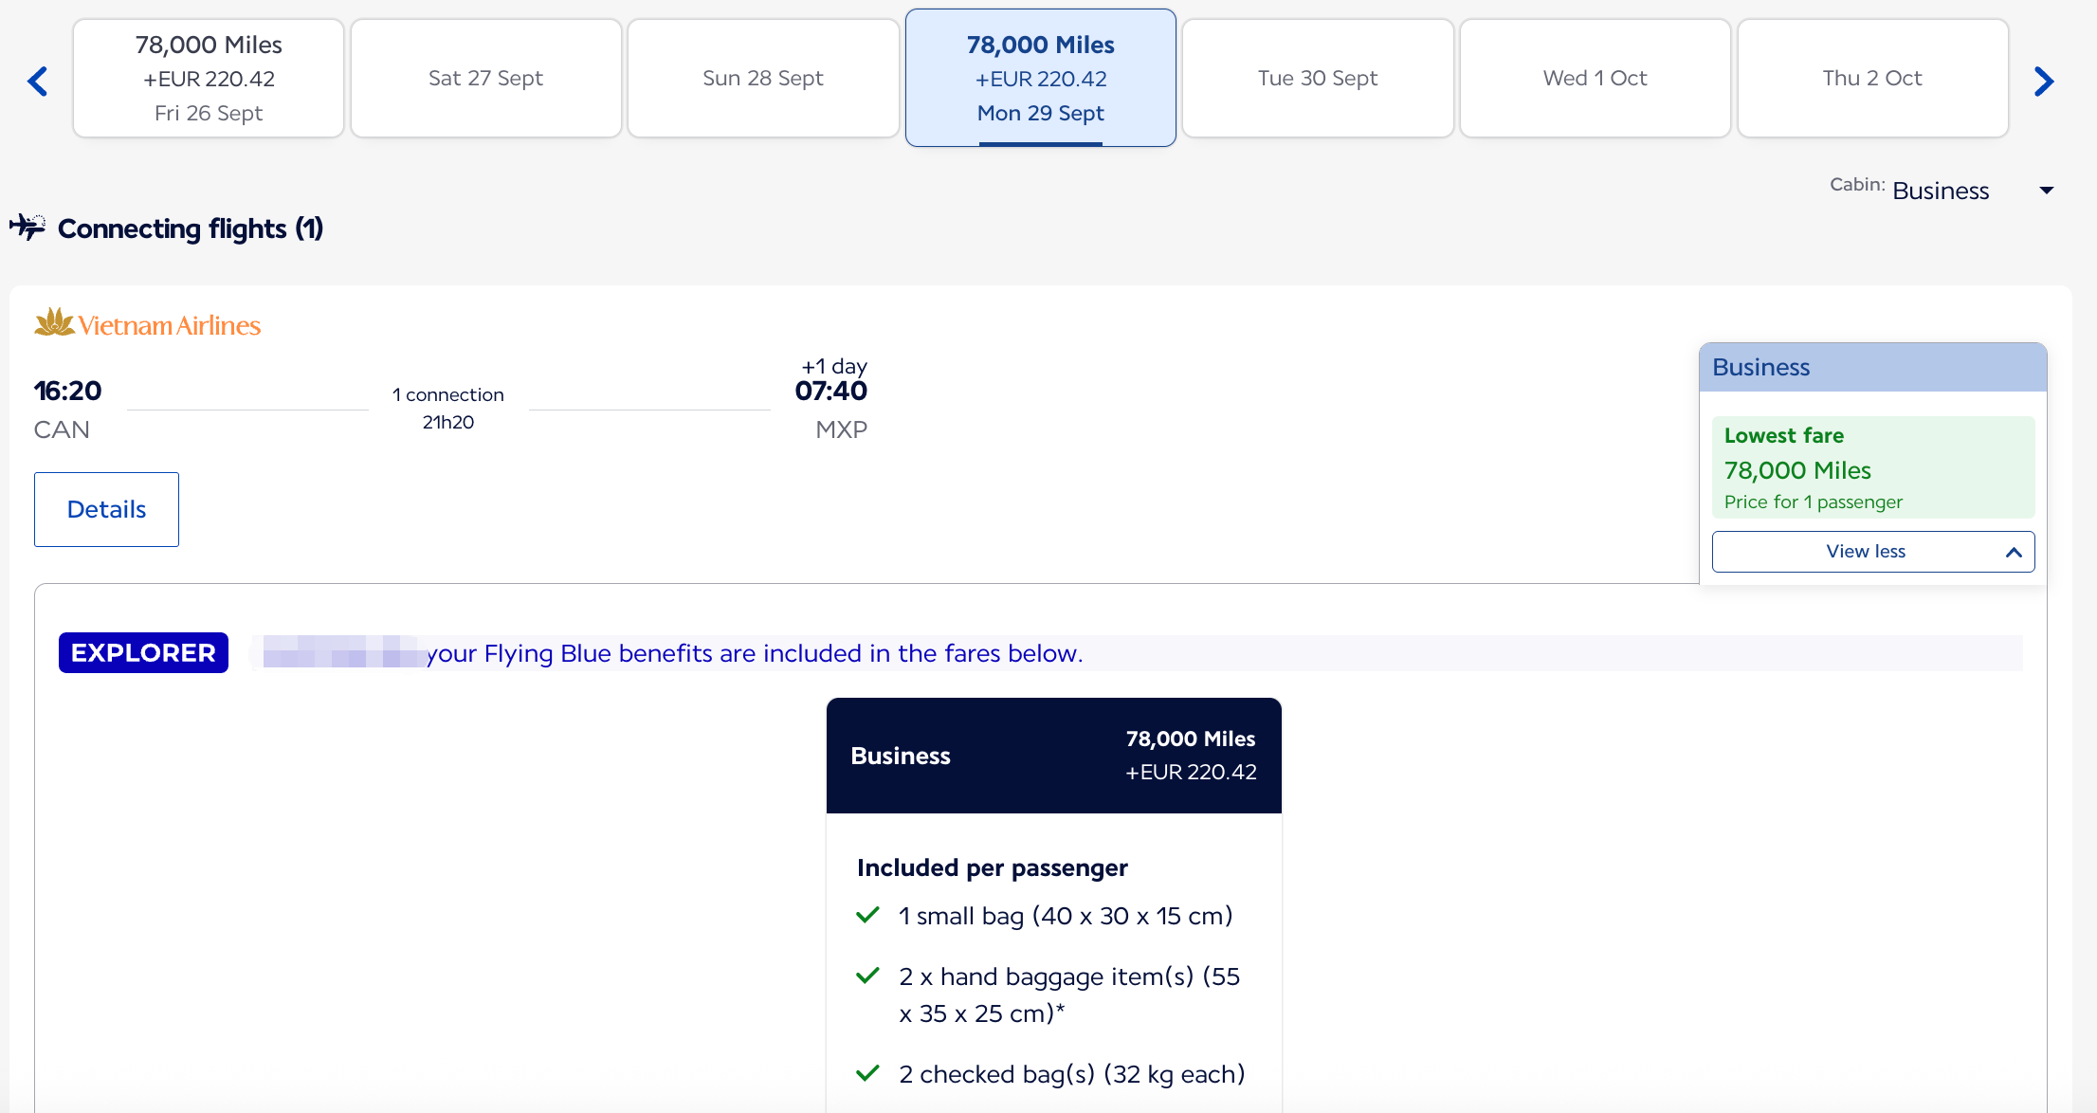Click the checked bags checkmark icon
The image size is (2097, 1113).
point(867,1073)
